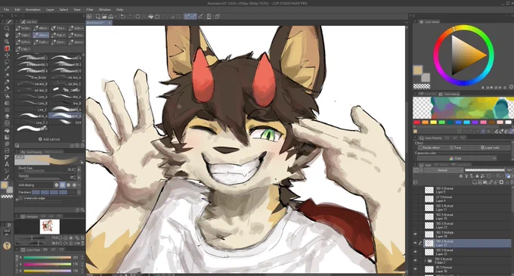Click the Navigator canvas thumbnail
Screen dimensions: 514x276
click(49, 227)
